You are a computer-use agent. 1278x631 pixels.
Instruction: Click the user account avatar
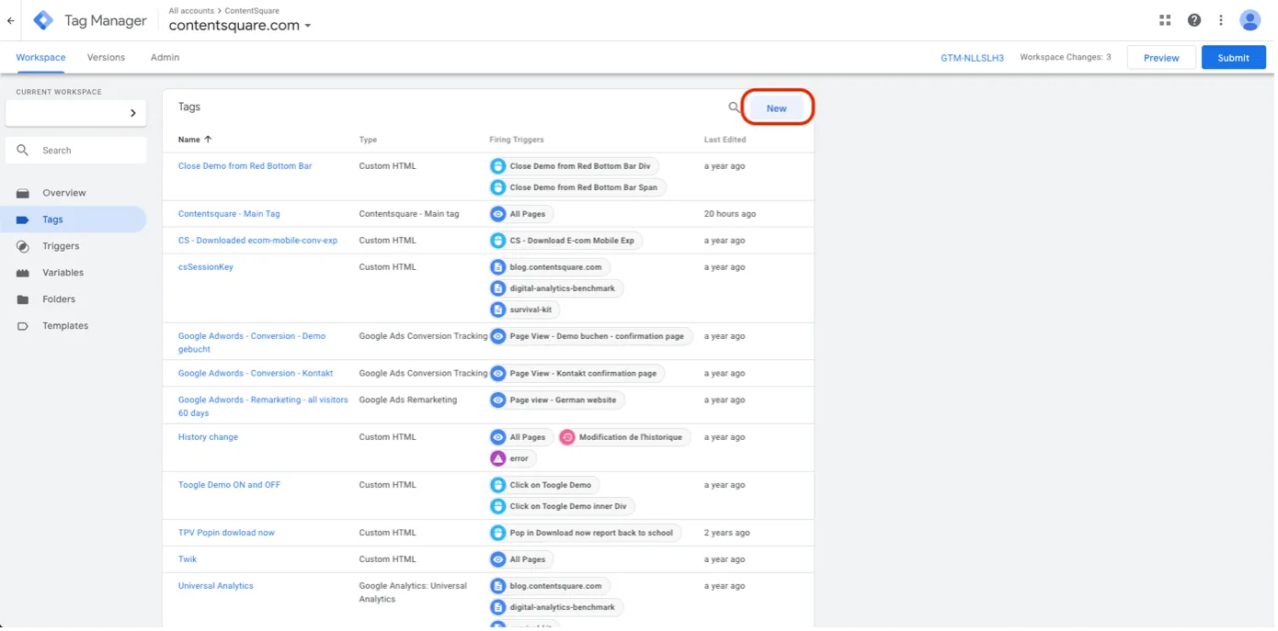click(1249, 20)
